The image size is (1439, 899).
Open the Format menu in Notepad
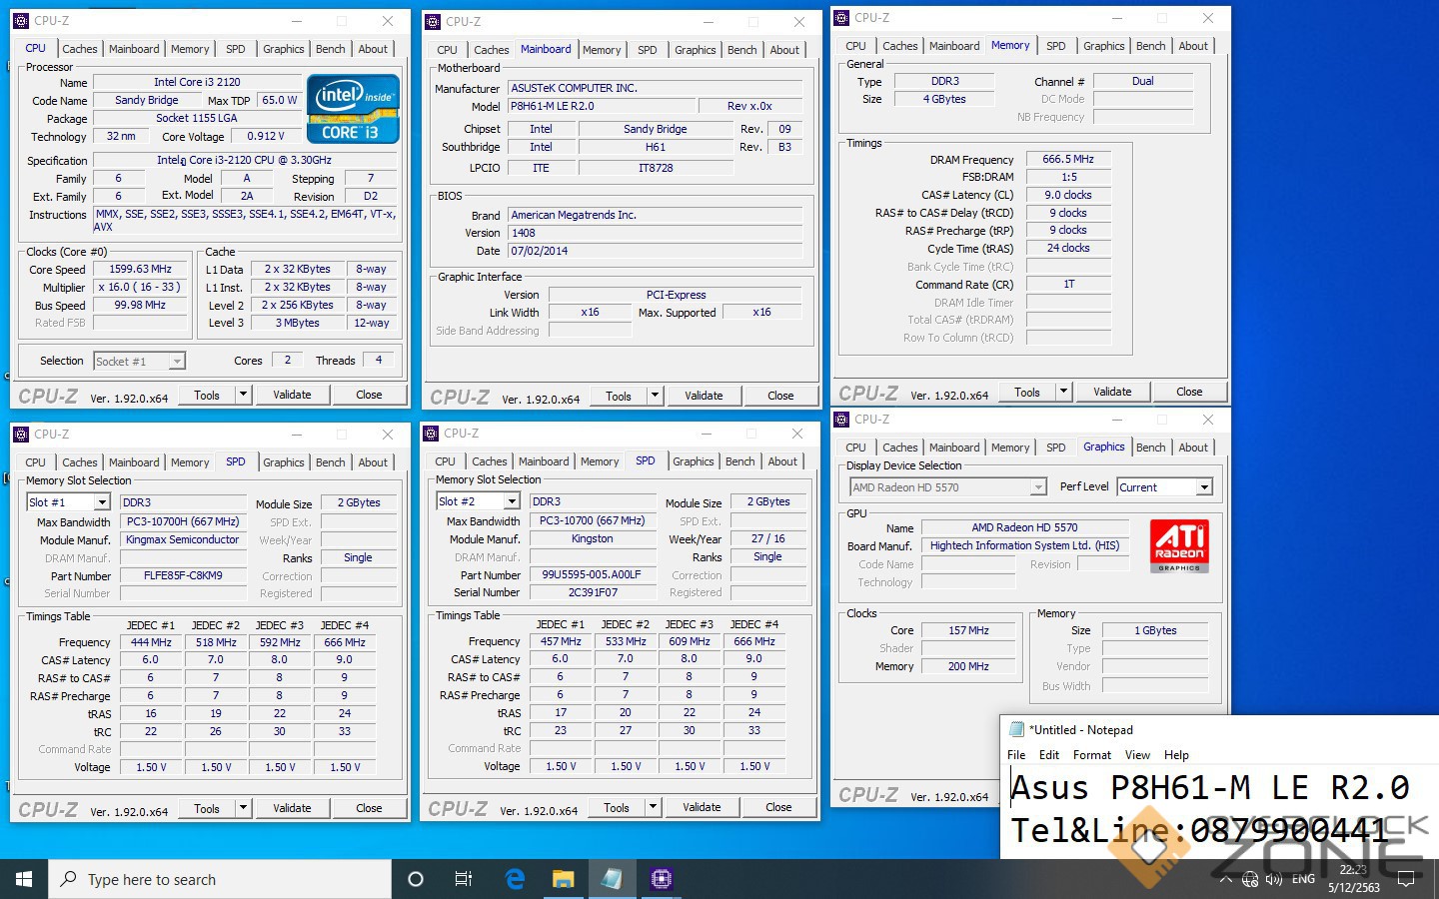click(x=1091, y=755)
